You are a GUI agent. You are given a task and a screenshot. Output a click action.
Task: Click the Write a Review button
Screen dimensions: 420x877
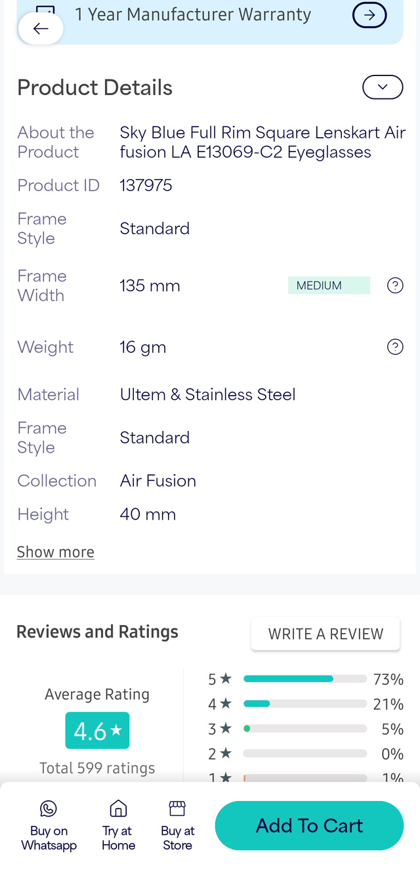325,634
